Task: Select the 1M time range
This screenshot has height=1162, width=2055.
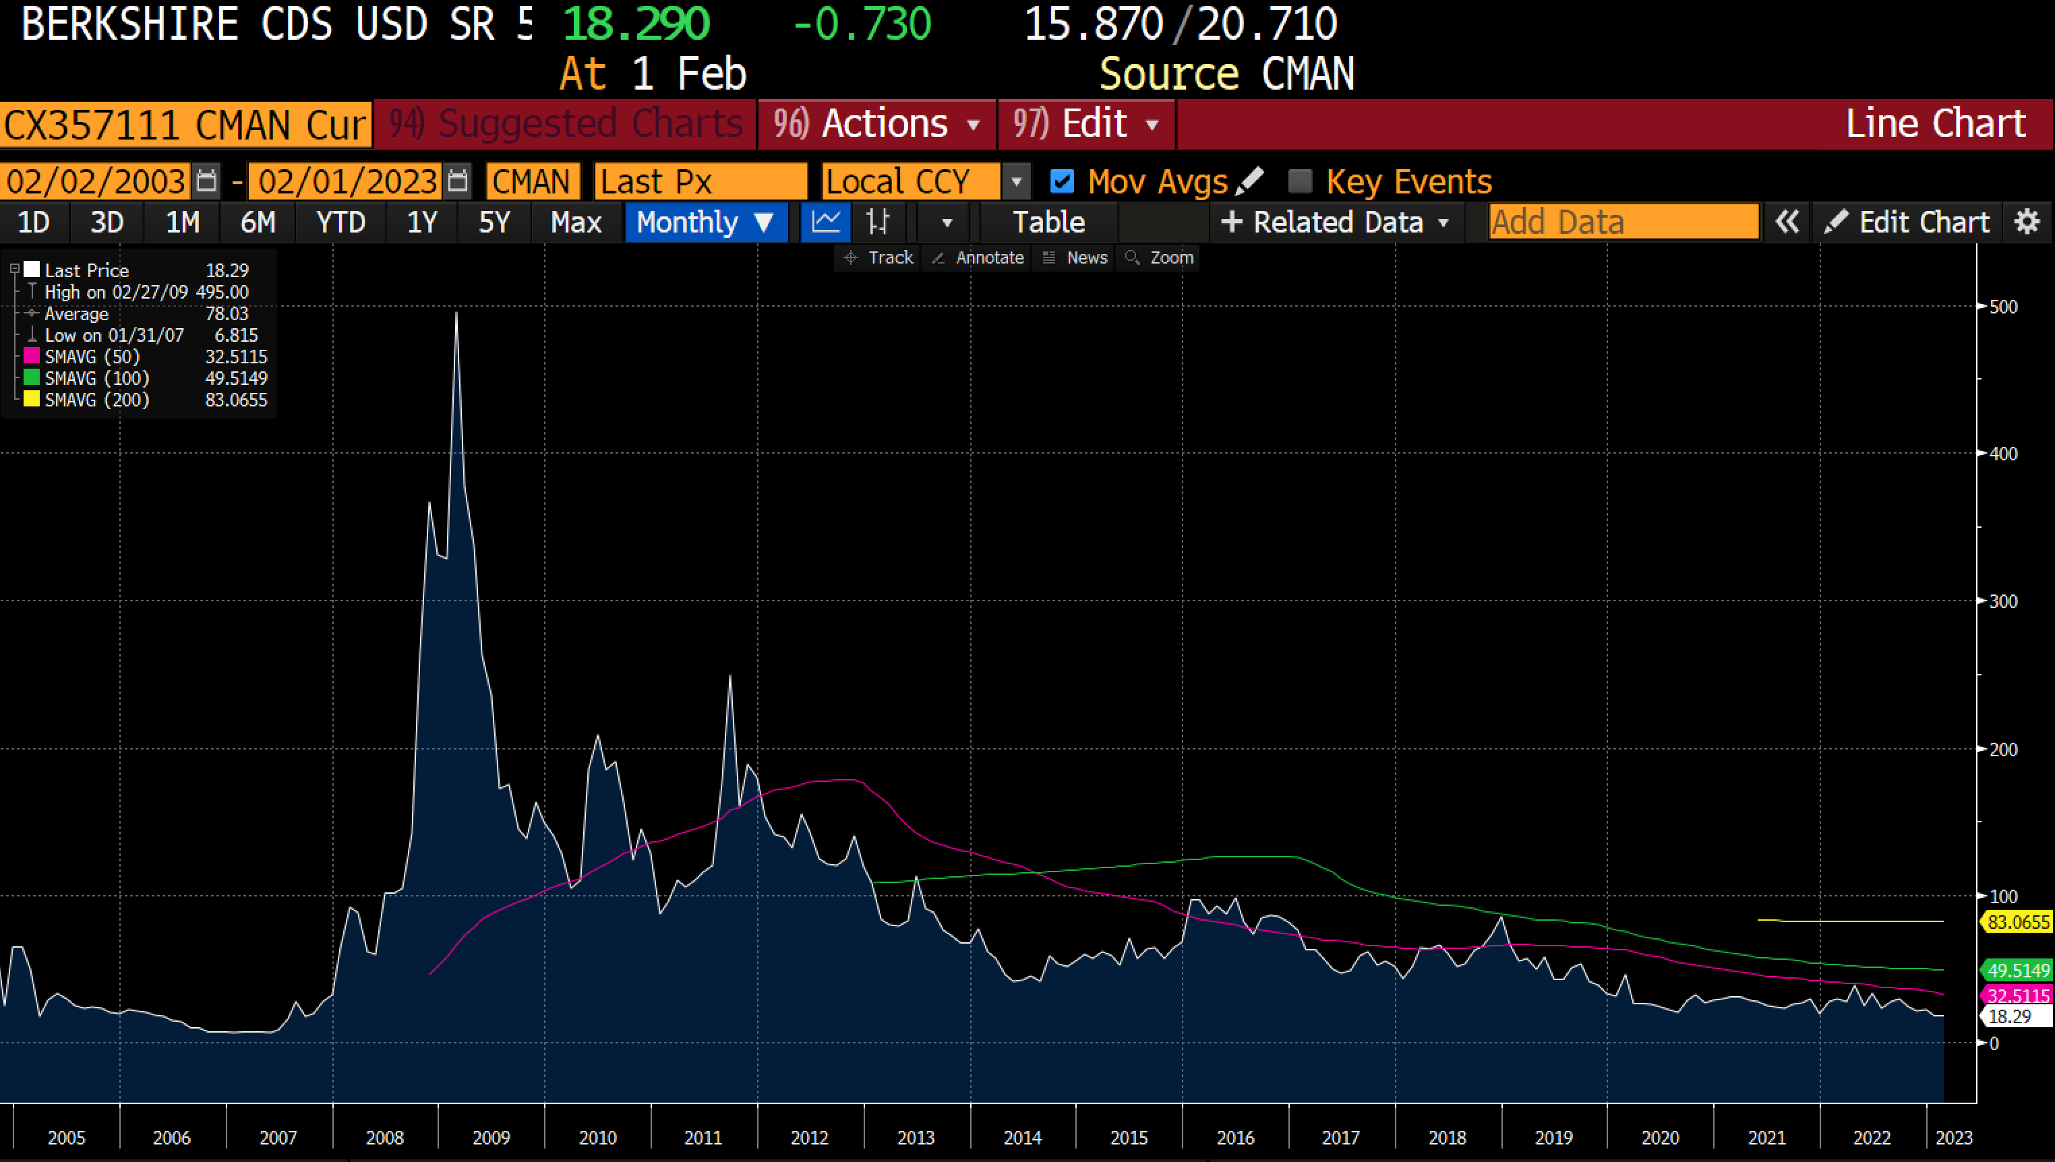Action: coord(182,222)
